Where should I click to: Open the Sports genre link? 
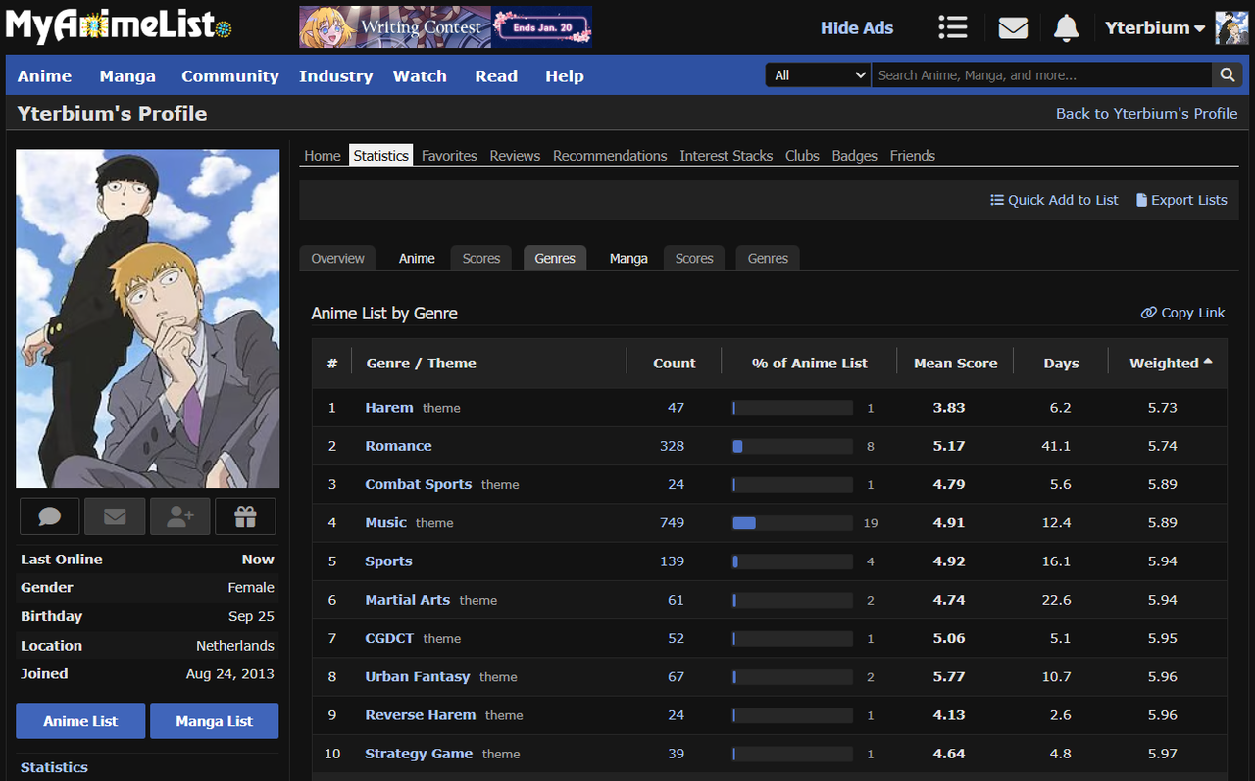[x=388, y=561]
